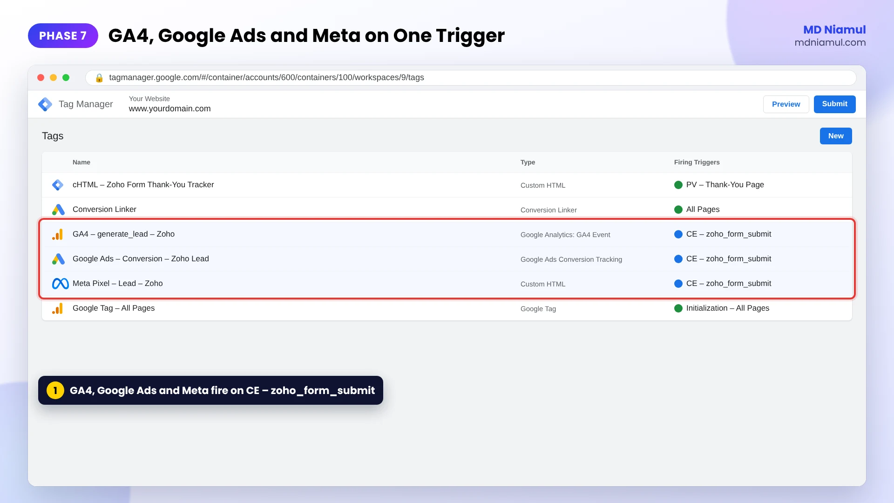Image resolution: width=894 pixels, height=503 pixels.
Task: Open the Your Website container selector
Action: (x=169, y=104)
